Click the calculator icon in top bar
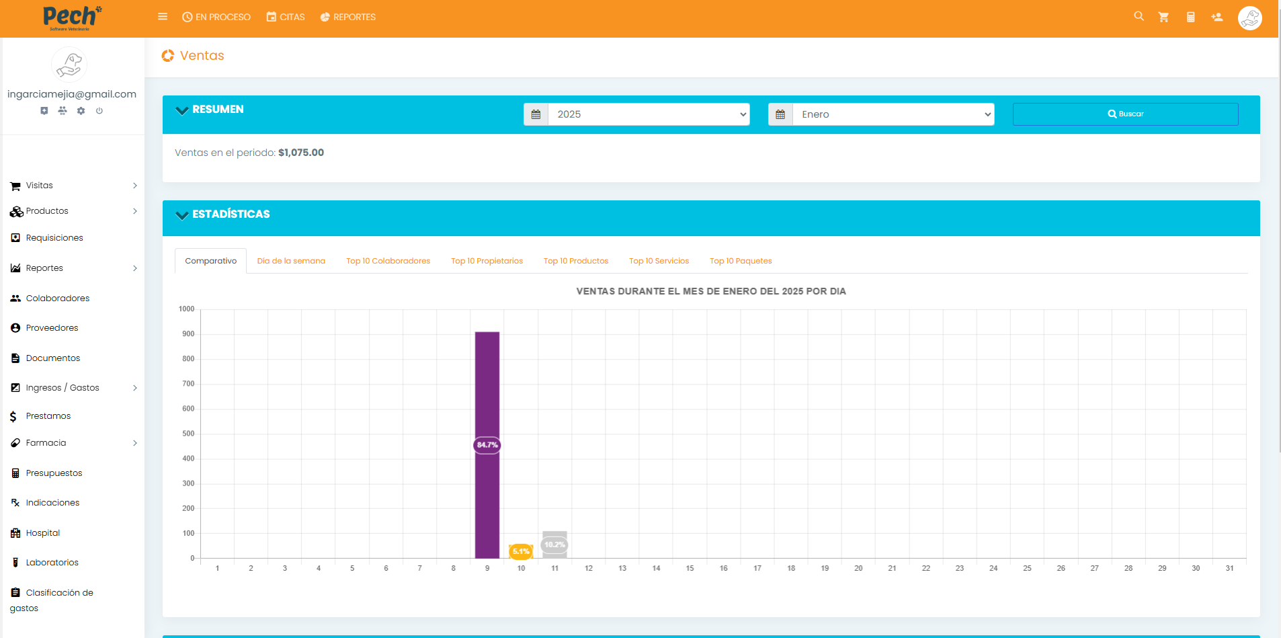1281x638 pixels. (x=1190, y=17)
